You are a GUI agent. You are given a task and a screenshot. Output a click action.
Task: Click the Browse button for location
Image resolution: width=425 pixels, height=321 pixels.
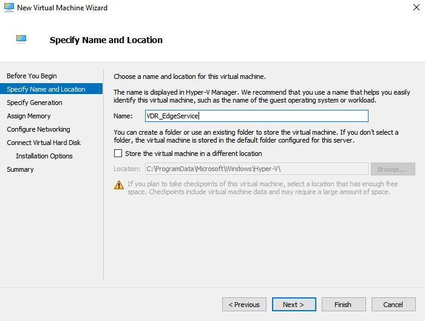click(393, 169)
